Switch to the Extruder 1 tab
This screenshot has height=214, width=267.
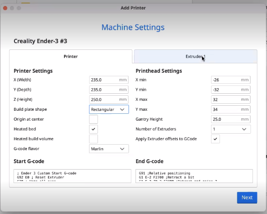pyautogui.click(x=195, y=56)
